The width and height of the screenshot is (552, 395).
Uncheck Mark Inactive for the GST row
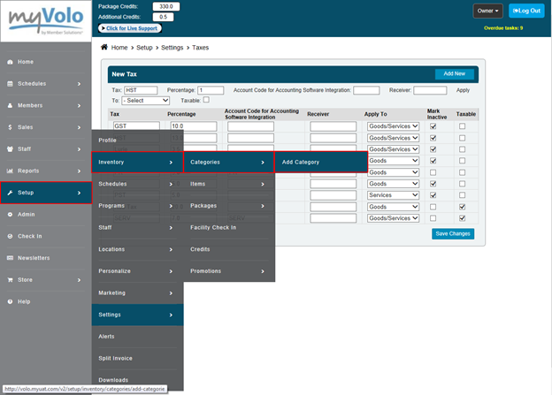click(433, 126)
